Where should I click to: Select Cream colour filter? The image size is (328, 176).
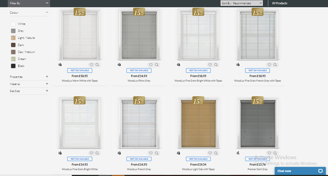(13, 59)
